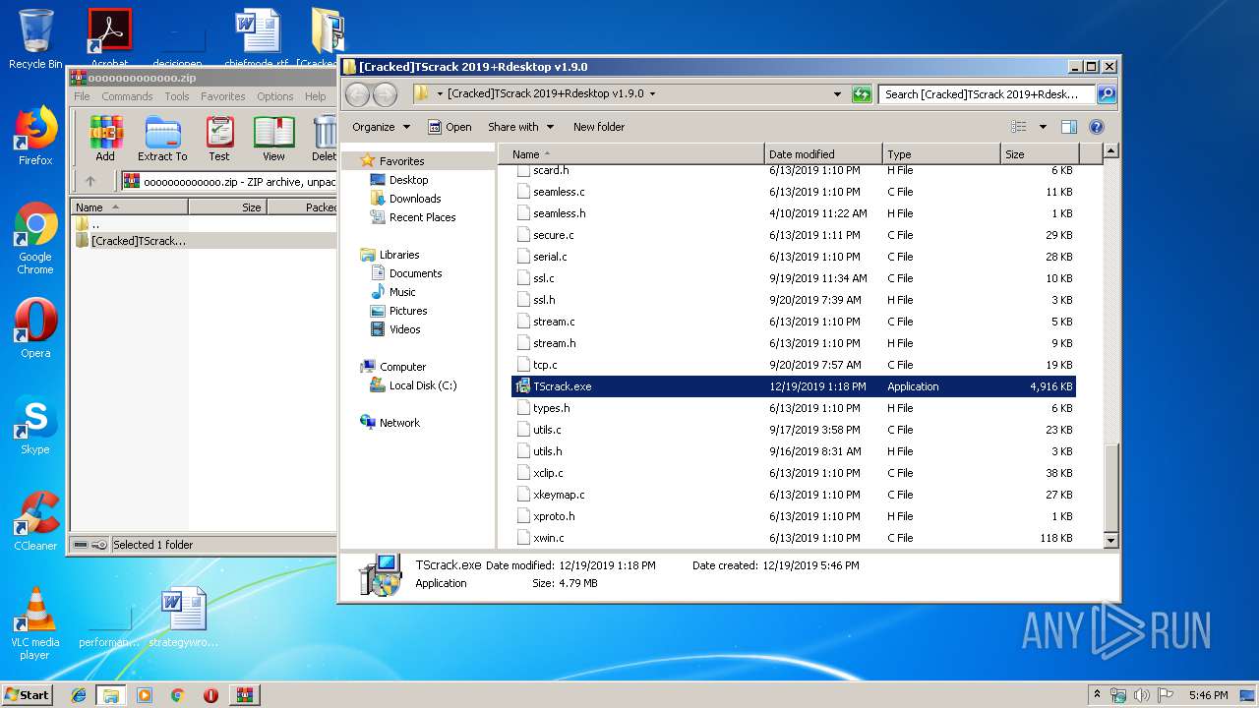Click Explorer Forward navigation button

pos(385,94)
